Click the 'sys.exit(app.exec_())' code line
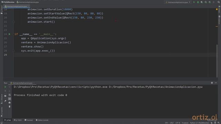Screen dimensions: 221x124 click(x=38, y=51)
